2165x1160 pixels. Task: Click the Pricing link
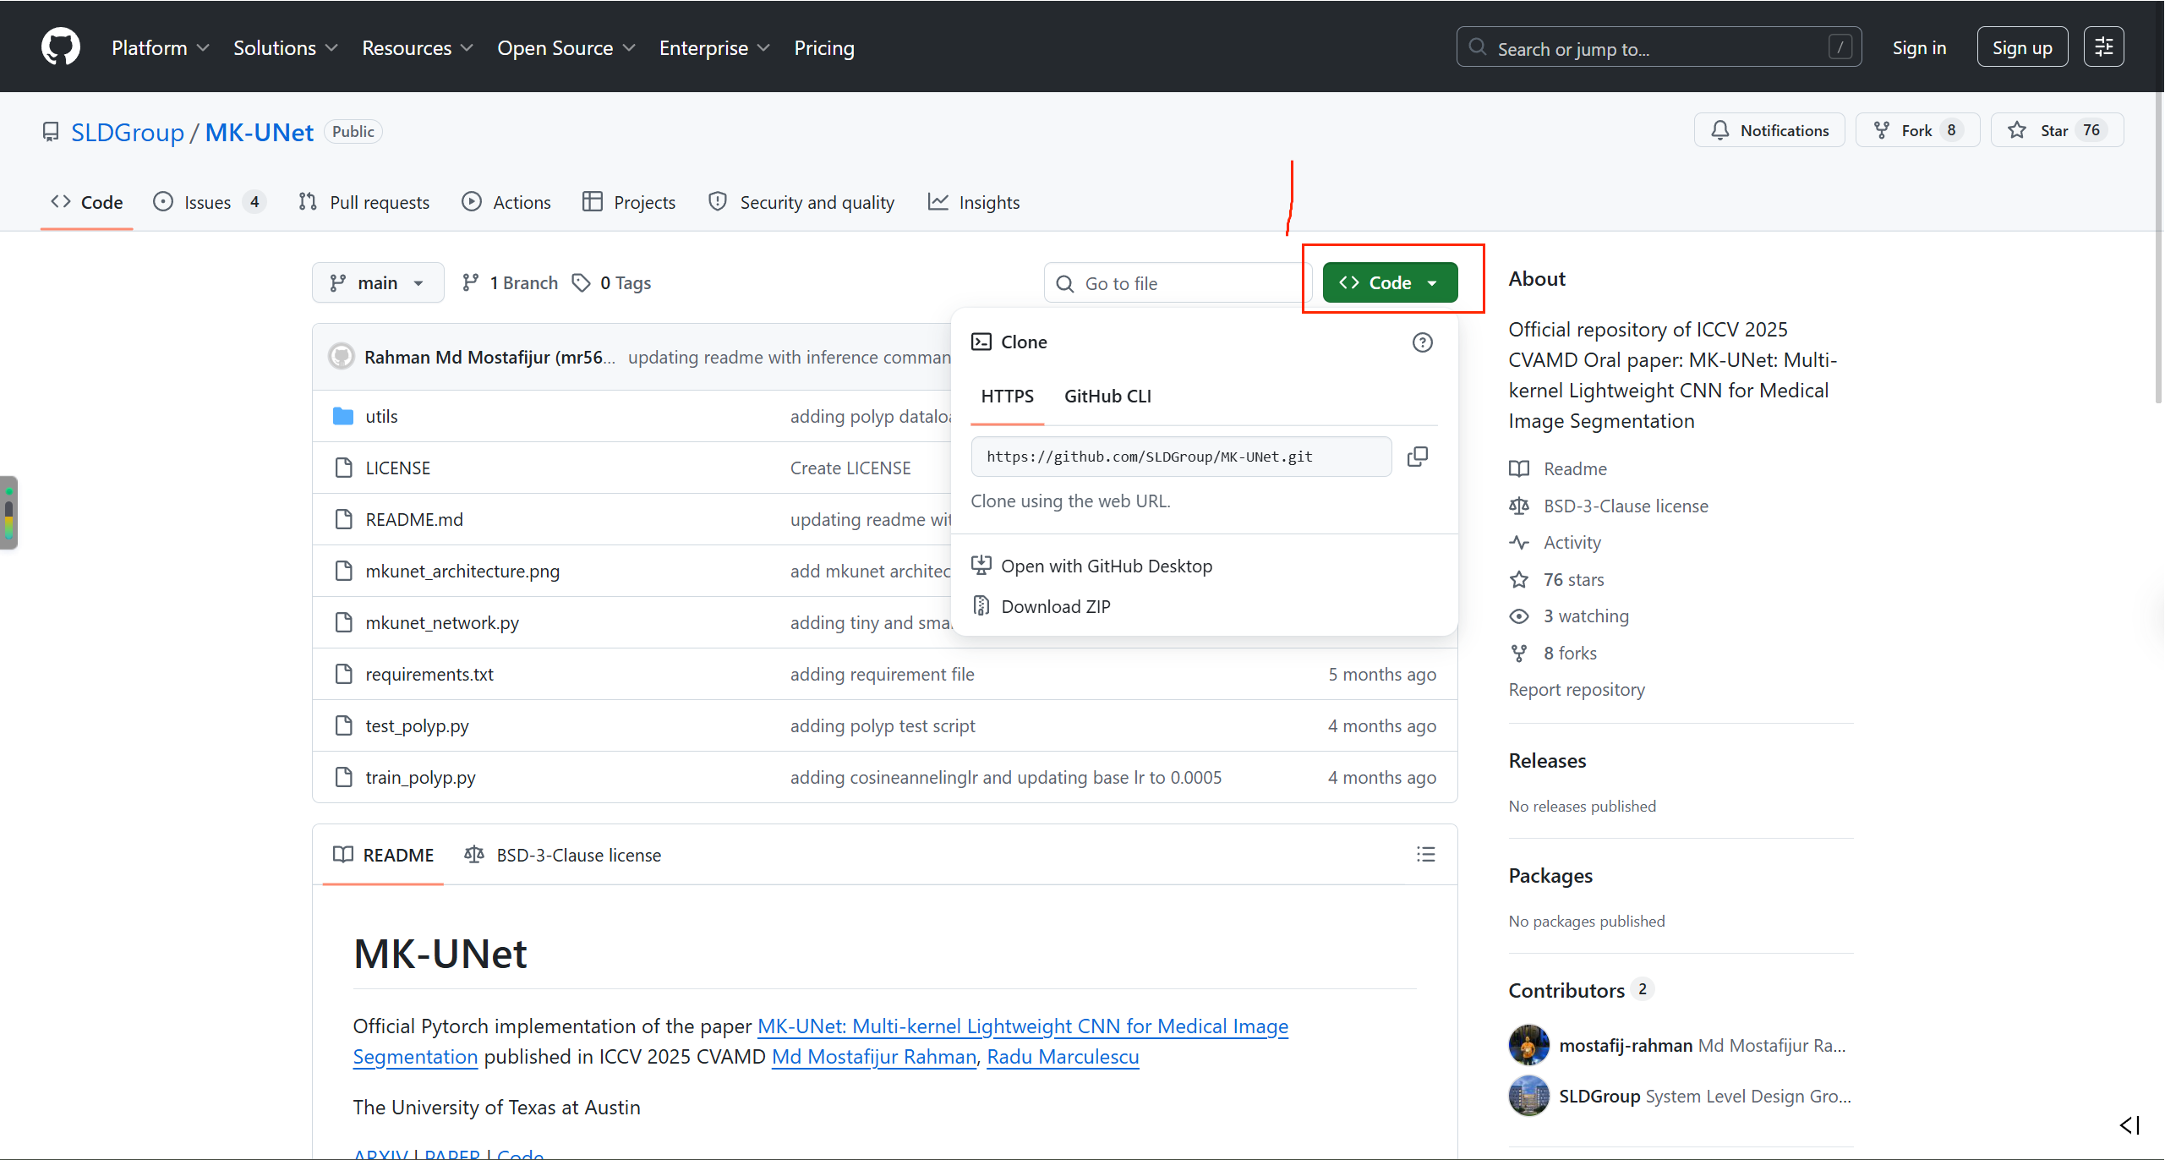(824, 48)
